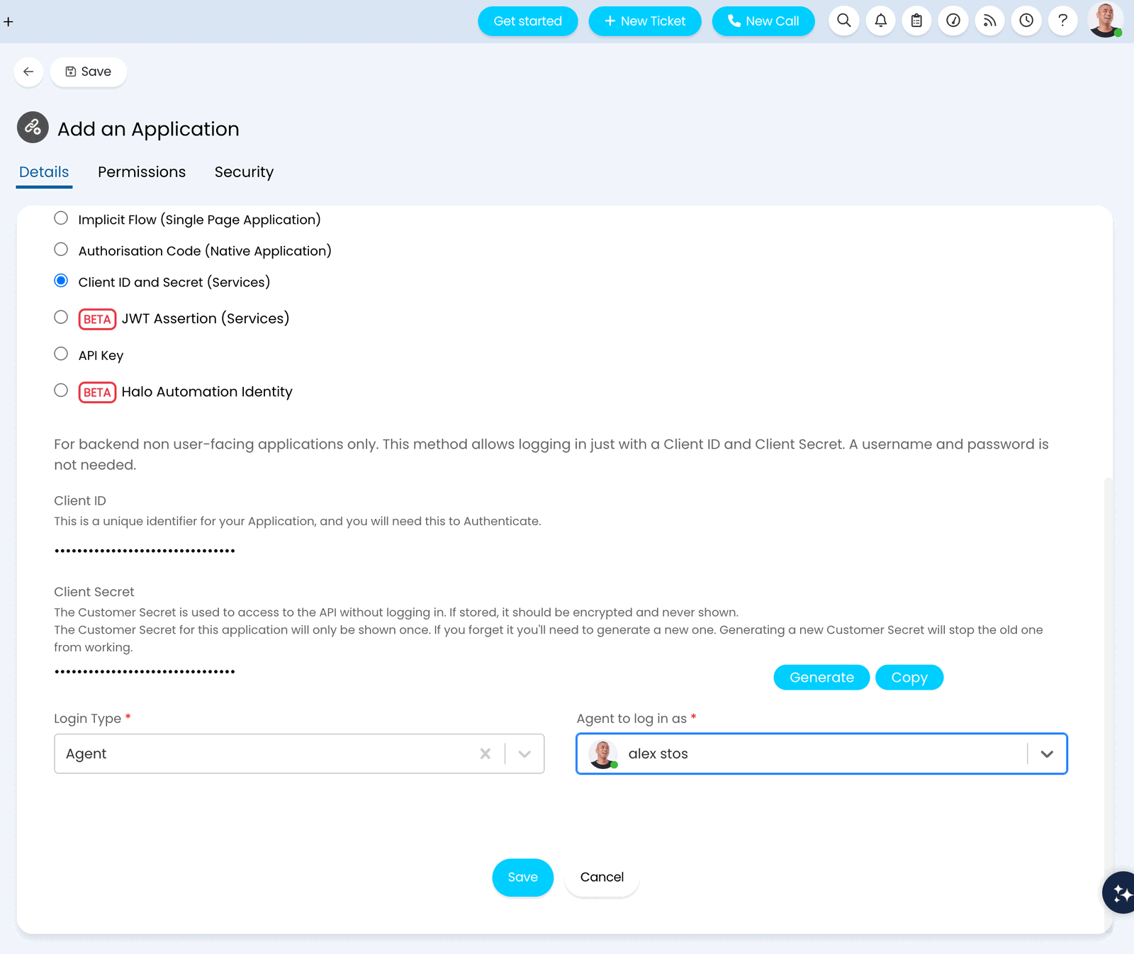1134x954 pixels.
Task: Click the alex stos agent field
Action: tap(821, 753)
